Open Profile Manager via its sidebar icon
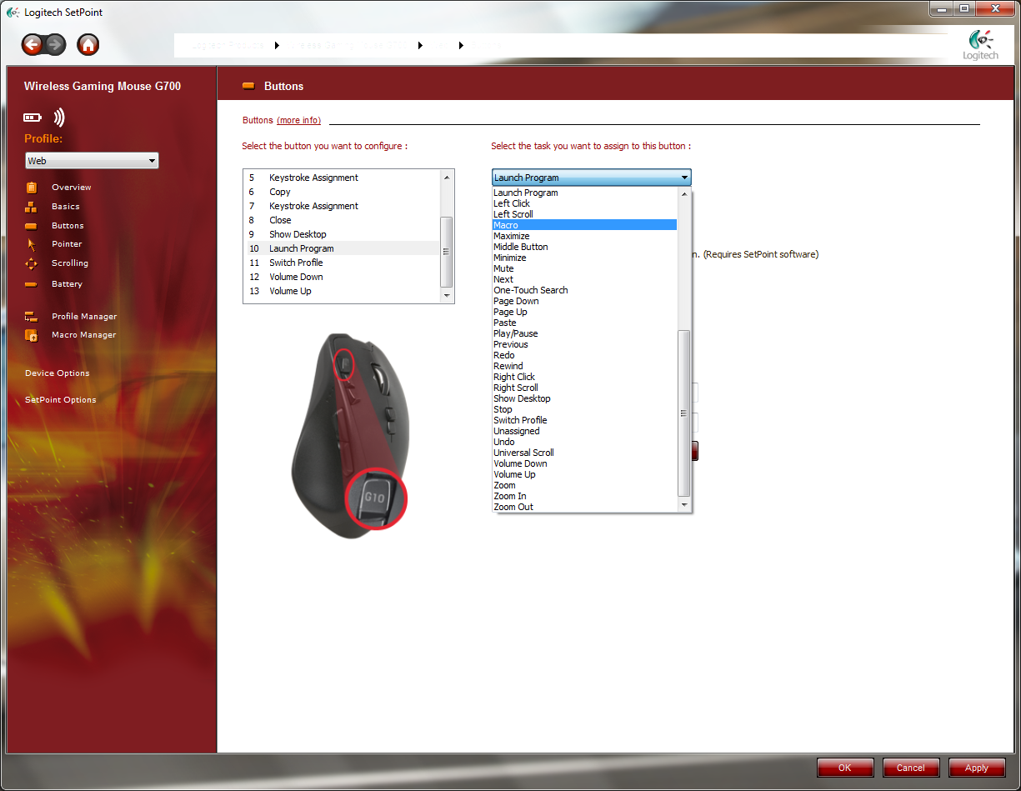 pyautogui.click(x=32, y=317)
